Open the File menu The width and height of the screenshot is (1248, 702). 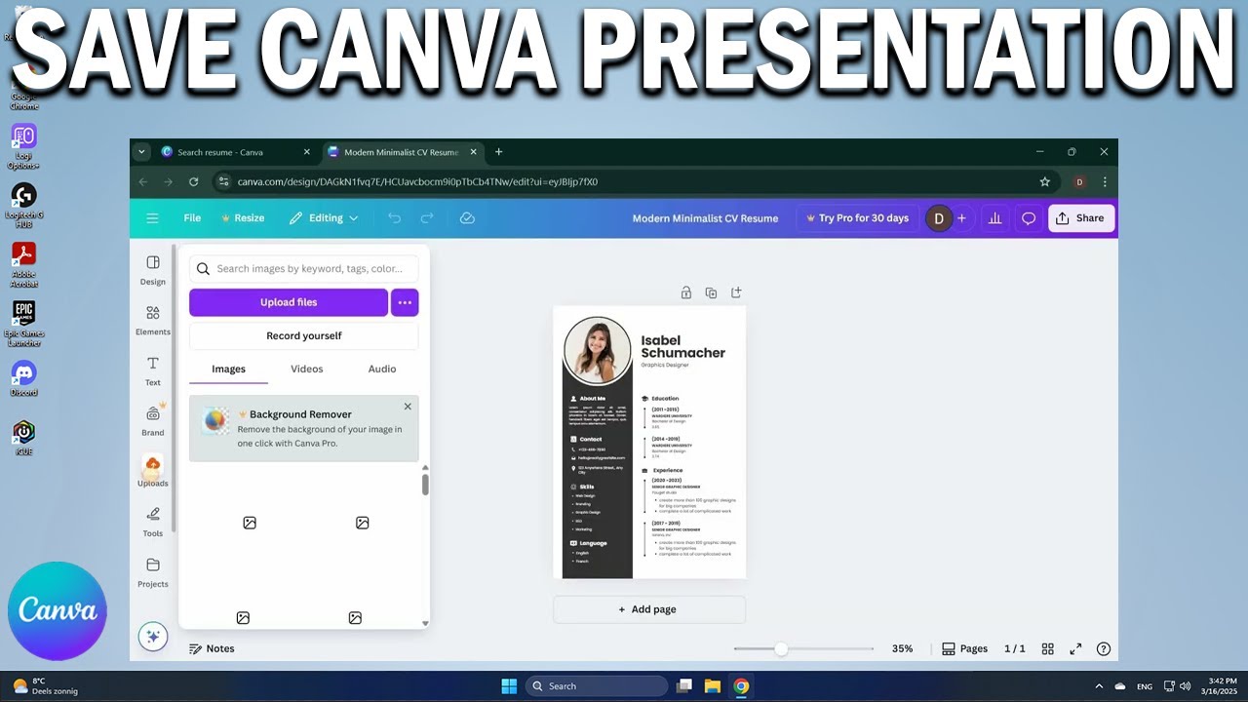click(192, 218)
